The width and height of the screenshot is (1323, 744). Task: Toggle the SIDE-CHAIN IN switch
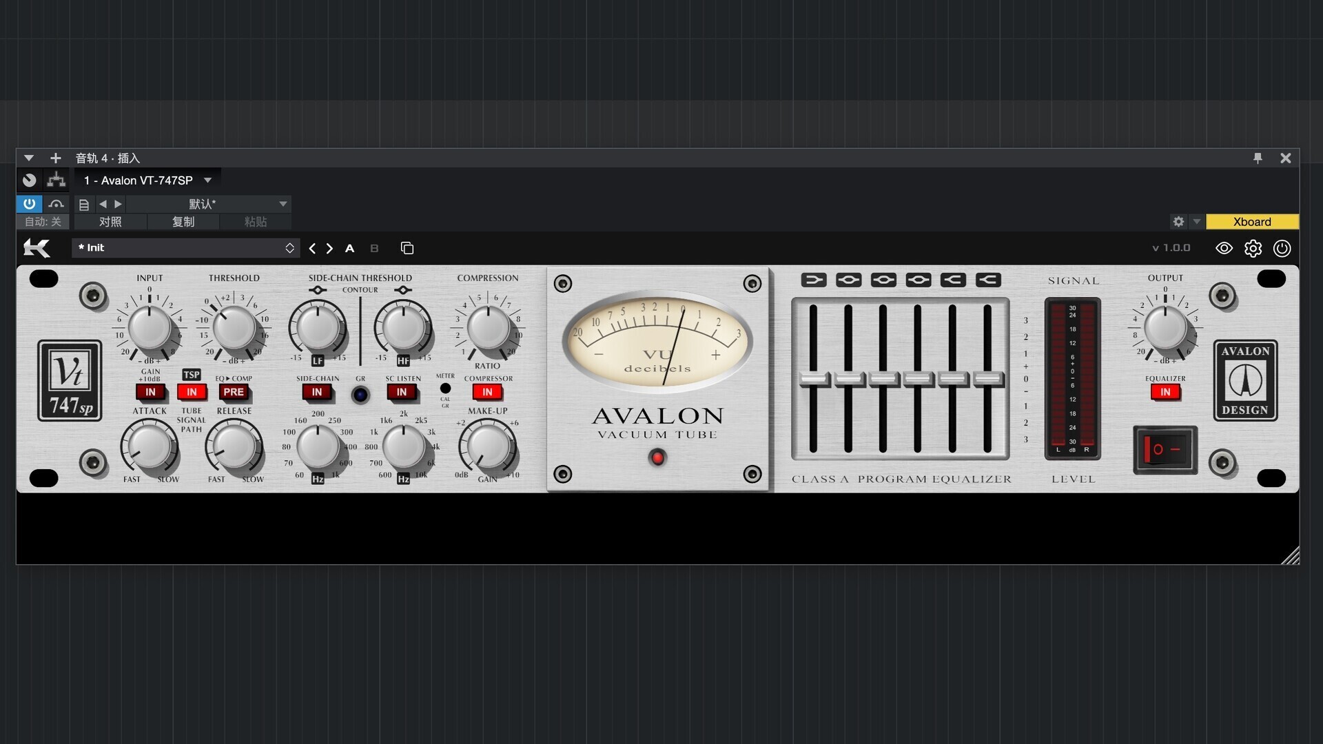[317, 392]
